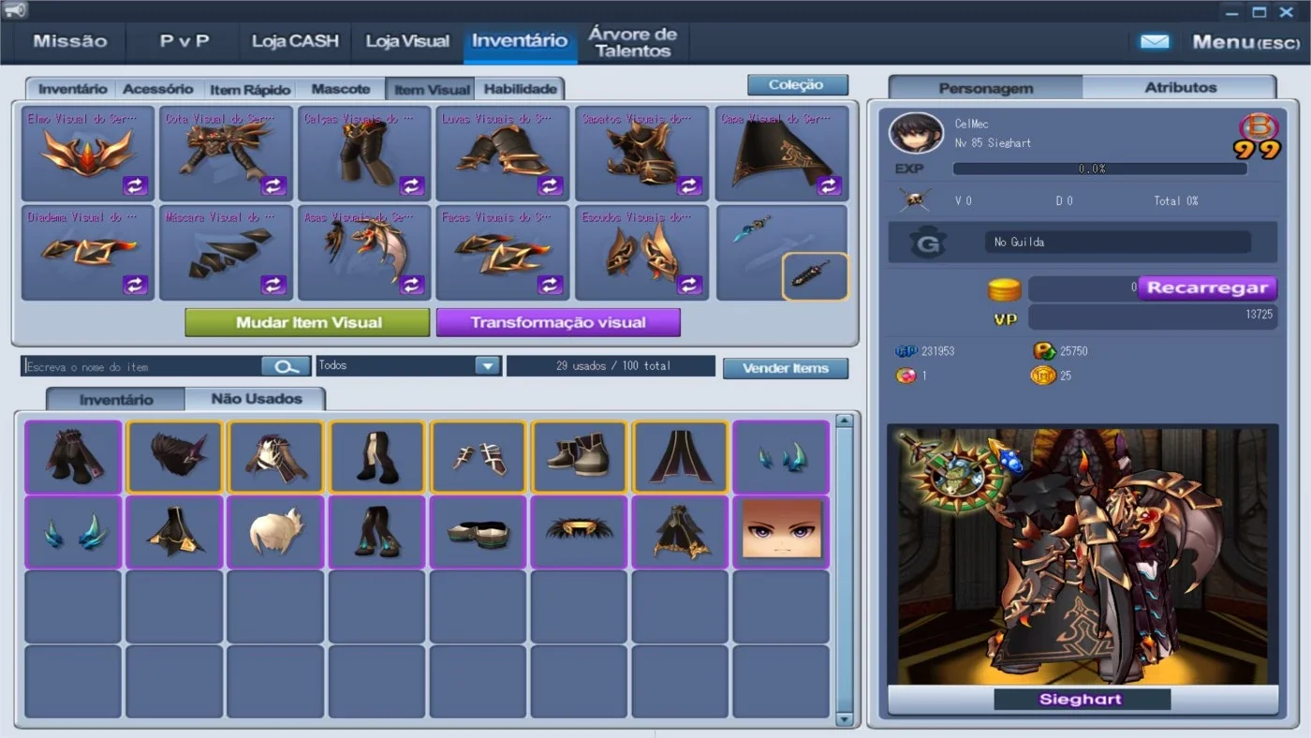This screenshot has height=738, width=1311.
Task: Click the inventory scrollbar down arrow
Action: [844, 719]
